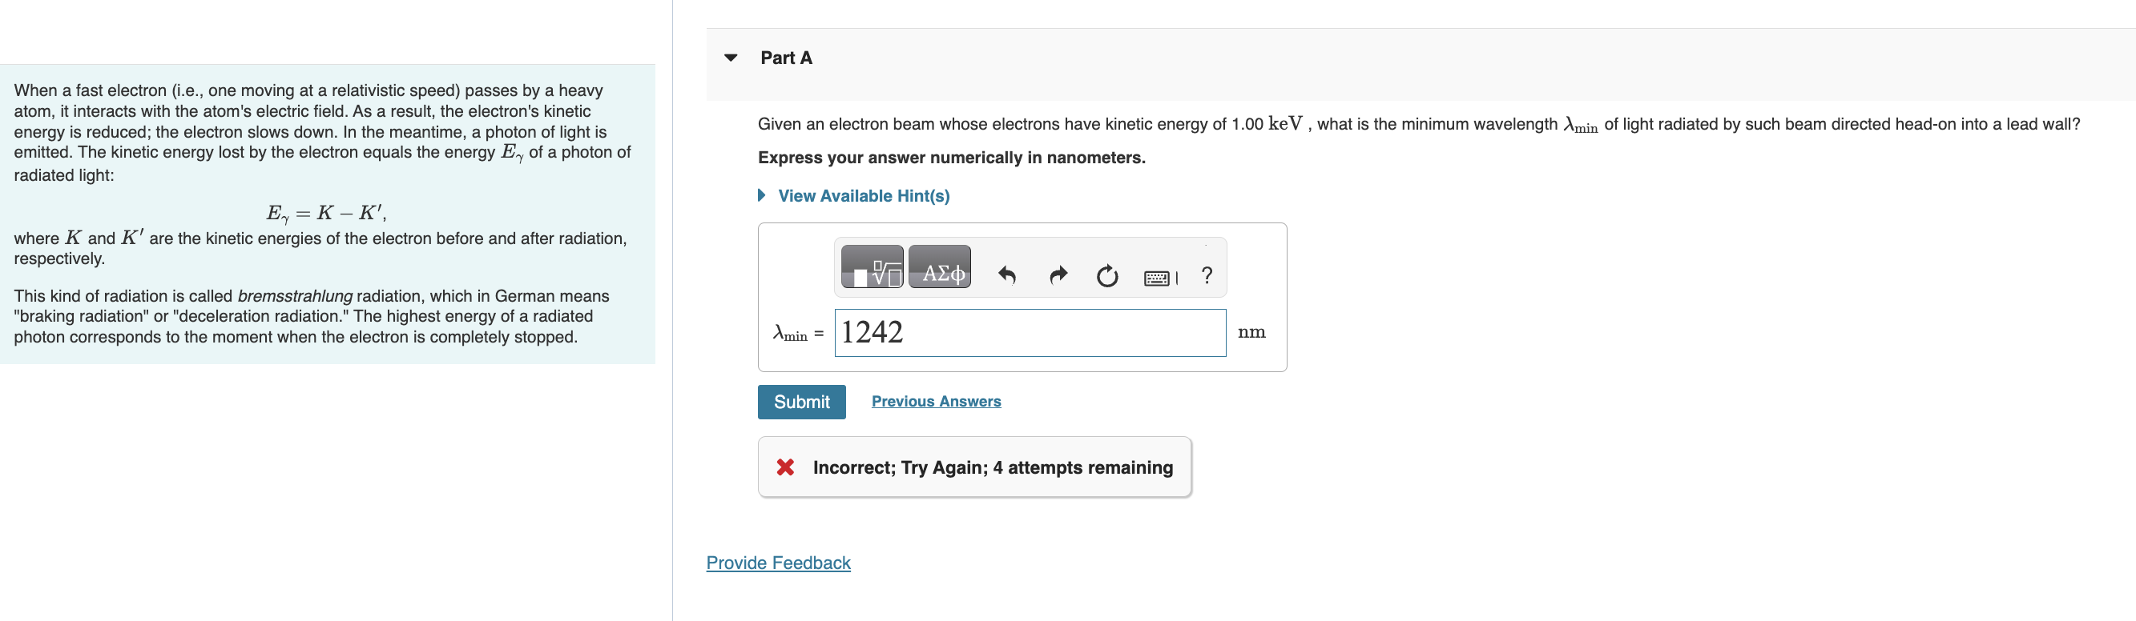
Task: Expand View Available Hint(s)
Action: pos(862,195)
